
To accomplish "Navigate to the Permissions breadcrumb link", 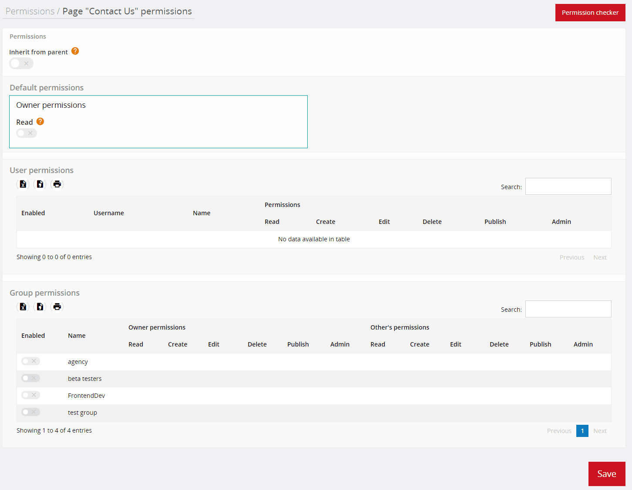I will [x=29, y=11].
